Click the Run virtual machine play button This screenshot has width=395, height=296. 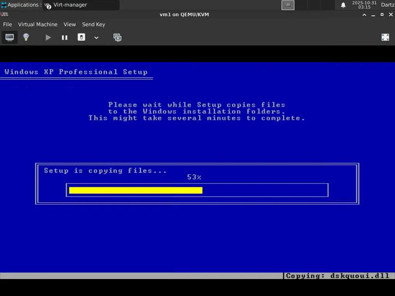[x=48, y=37]
